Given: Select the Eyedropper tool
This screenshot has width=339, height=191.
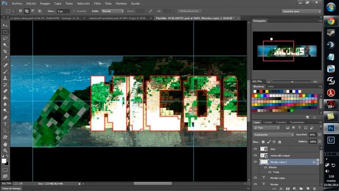Looking at the screenshot, I should pos(5,58).
